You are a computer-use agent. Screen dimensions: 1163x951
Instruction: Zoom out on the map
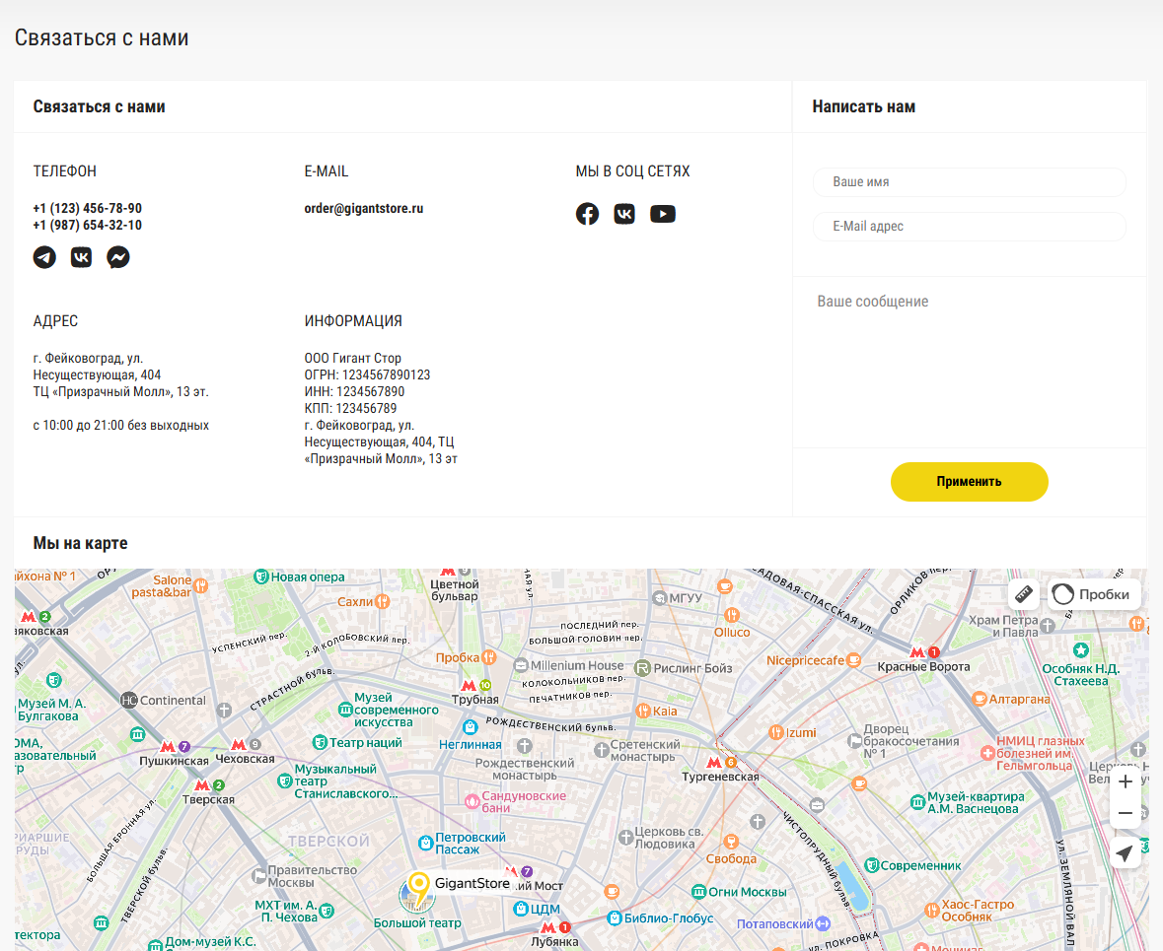pos(1125,814)
